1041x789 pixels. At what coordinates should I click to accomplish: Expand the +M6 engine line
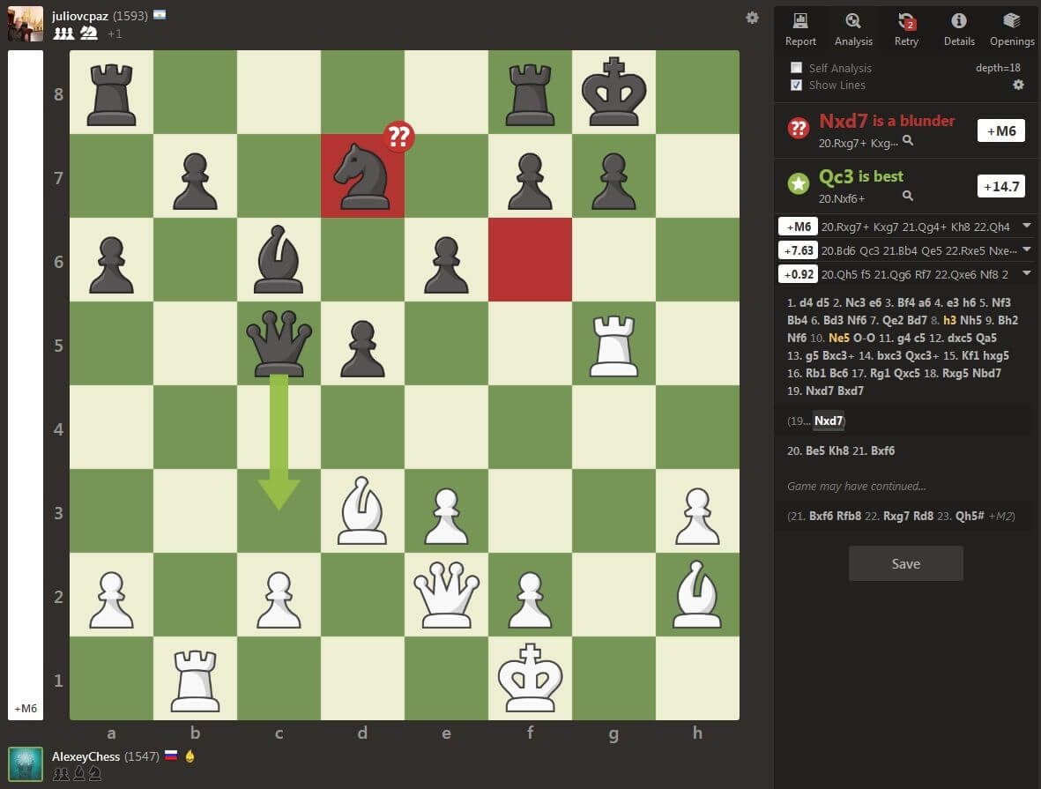(x=1026, y=226)
